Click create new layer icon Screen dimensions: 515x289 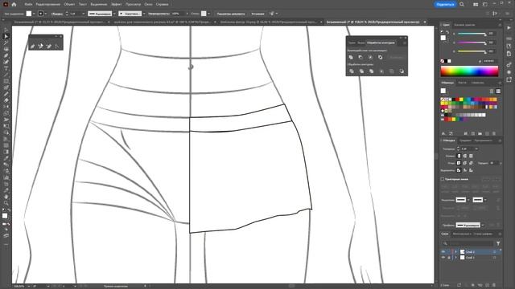point(488,285)
